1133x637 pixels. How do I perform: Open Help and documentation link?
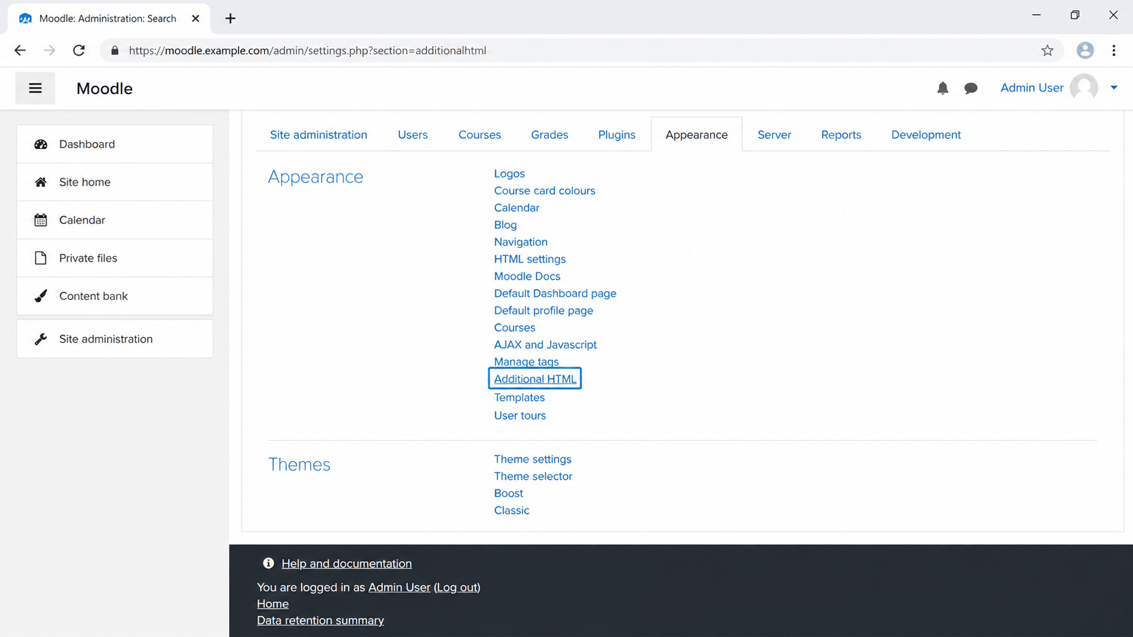click(x=346, y=563)
